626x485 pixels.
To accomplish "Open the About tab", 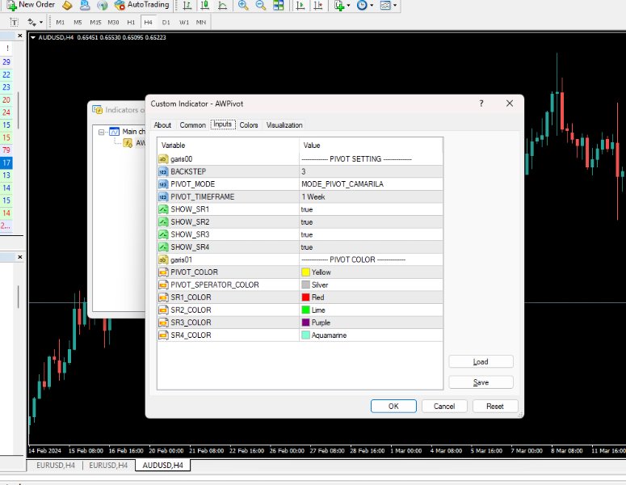I will pyautogui.click(x=162, y=125).
